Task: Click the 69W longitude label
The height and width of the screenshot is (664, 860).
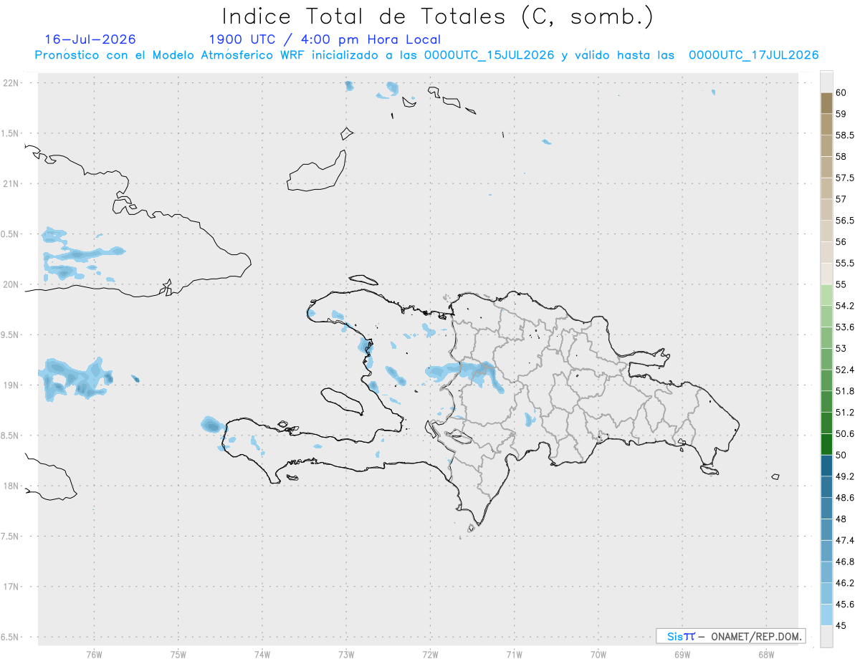Action: 682,654
